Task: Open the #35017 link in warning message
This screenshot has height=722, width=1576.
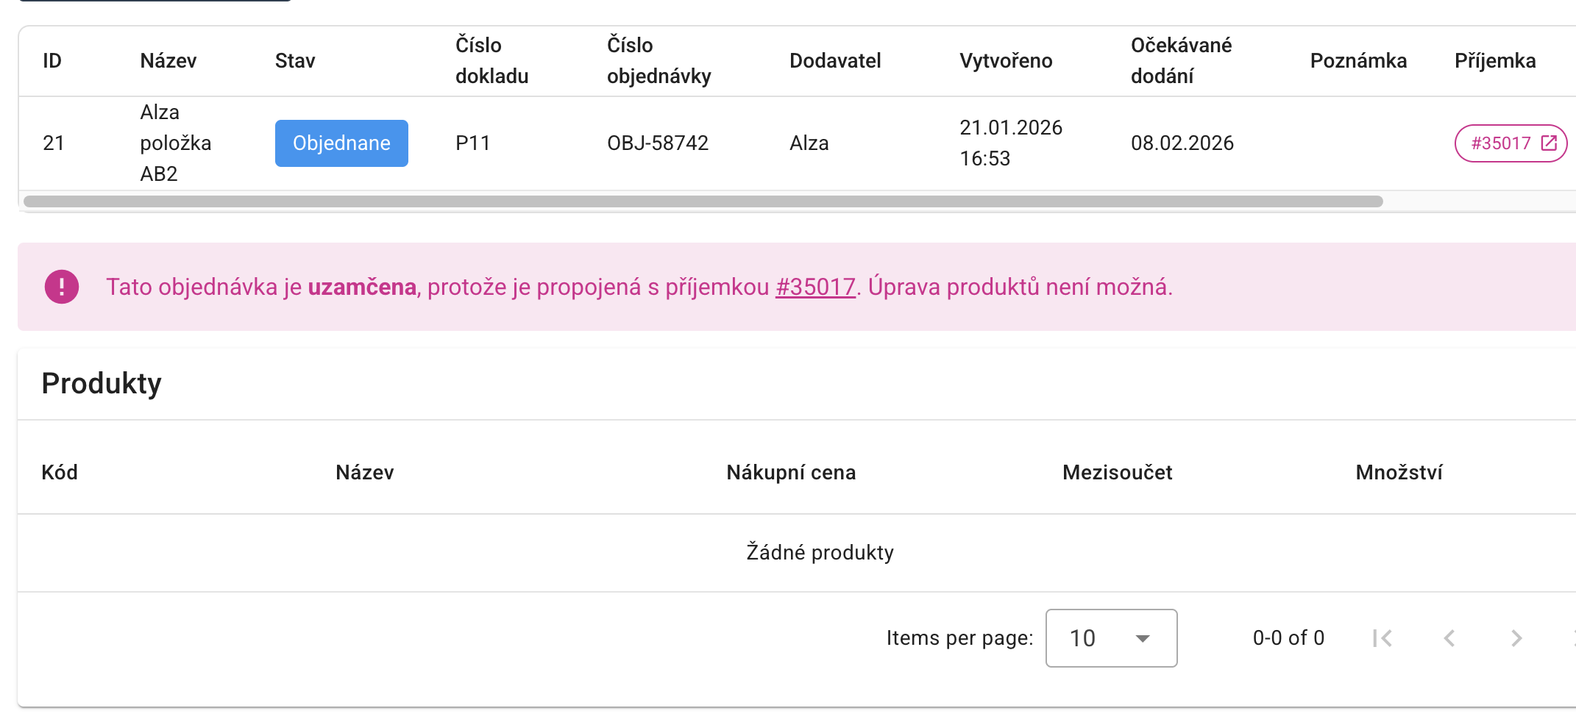Action: pyautogui.click(x=815, y=287)
